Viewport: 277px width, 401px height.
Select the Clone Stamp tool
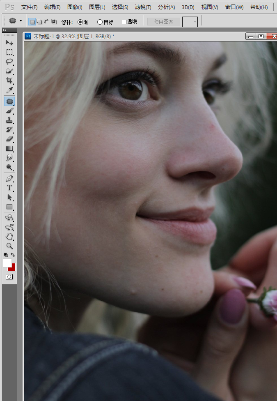point(9,120)
